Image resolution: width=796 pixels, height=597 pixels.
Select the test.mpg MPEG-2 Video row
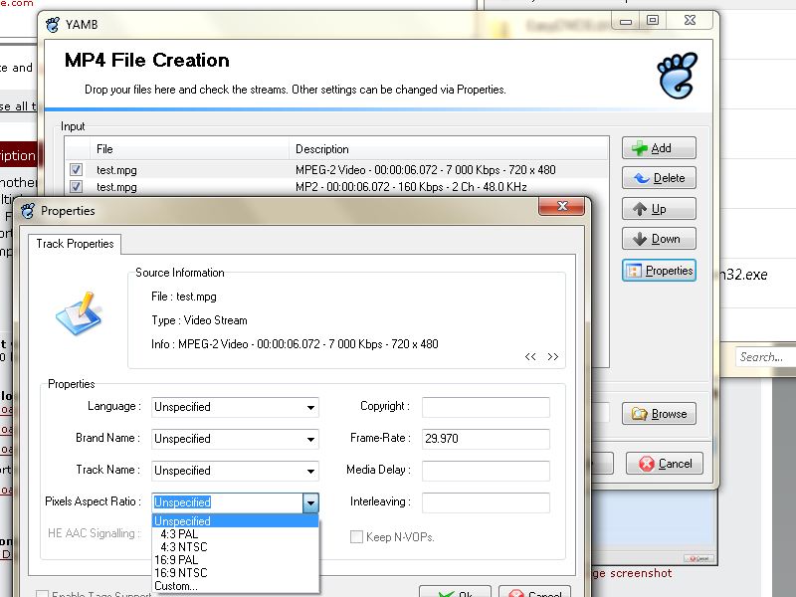336,169
